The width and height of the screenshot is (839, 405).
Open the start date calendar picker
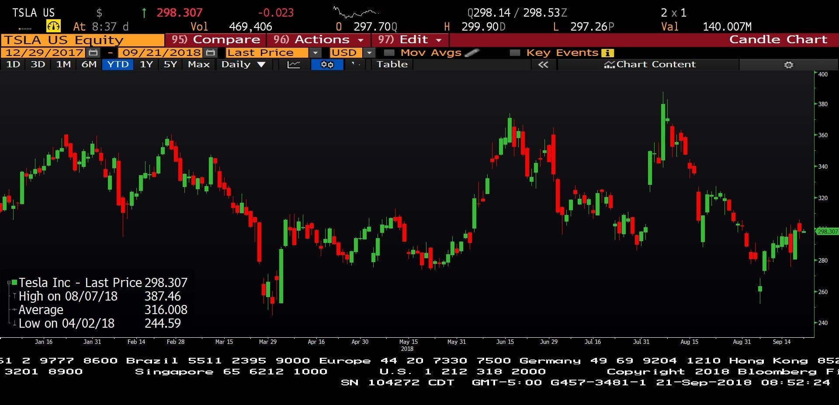pos(93,53)
